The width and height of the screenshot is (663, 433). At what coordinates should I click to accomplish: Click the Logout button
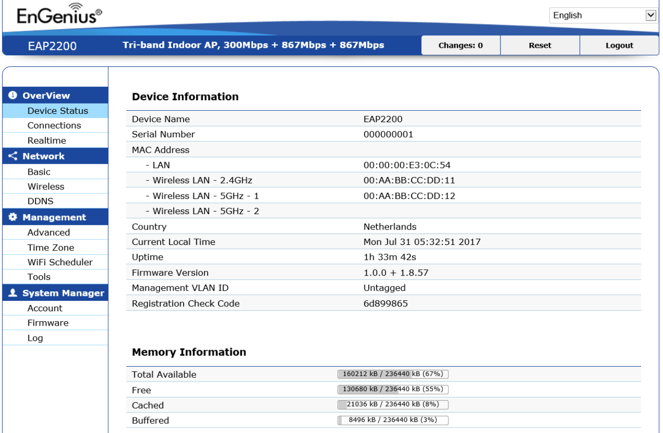[619, 45]
